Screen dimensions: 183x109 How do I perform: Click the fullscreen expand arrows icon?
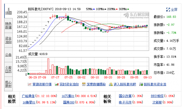pos(168,10)
